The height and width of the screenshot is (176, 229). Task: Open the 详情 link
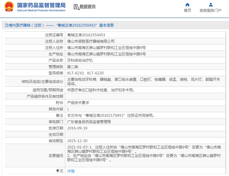[71, 171]
